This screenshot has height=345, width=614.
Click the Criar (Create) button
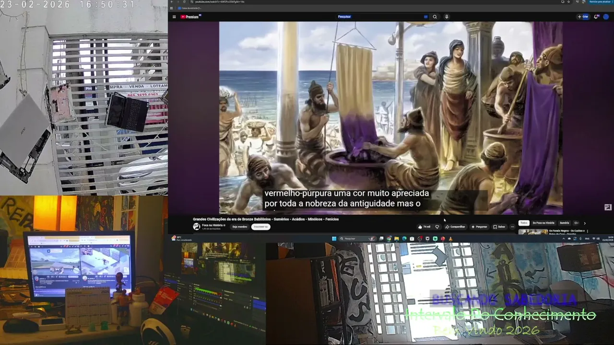point(583,17)
